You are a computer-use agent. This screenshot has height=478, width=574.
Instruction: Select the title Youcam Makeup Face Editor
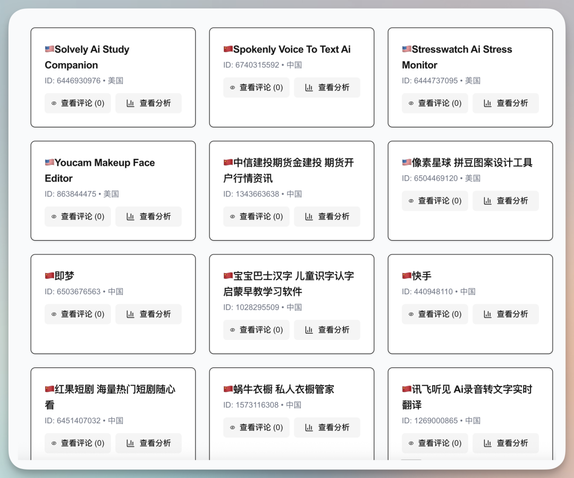100,170
